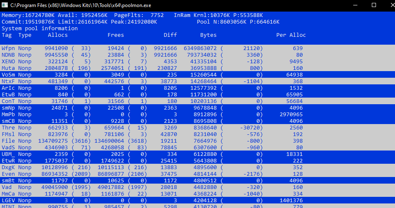Select the VadS tag row
The height and width of the screenshot is (208, 395).
tap(198, 147)
